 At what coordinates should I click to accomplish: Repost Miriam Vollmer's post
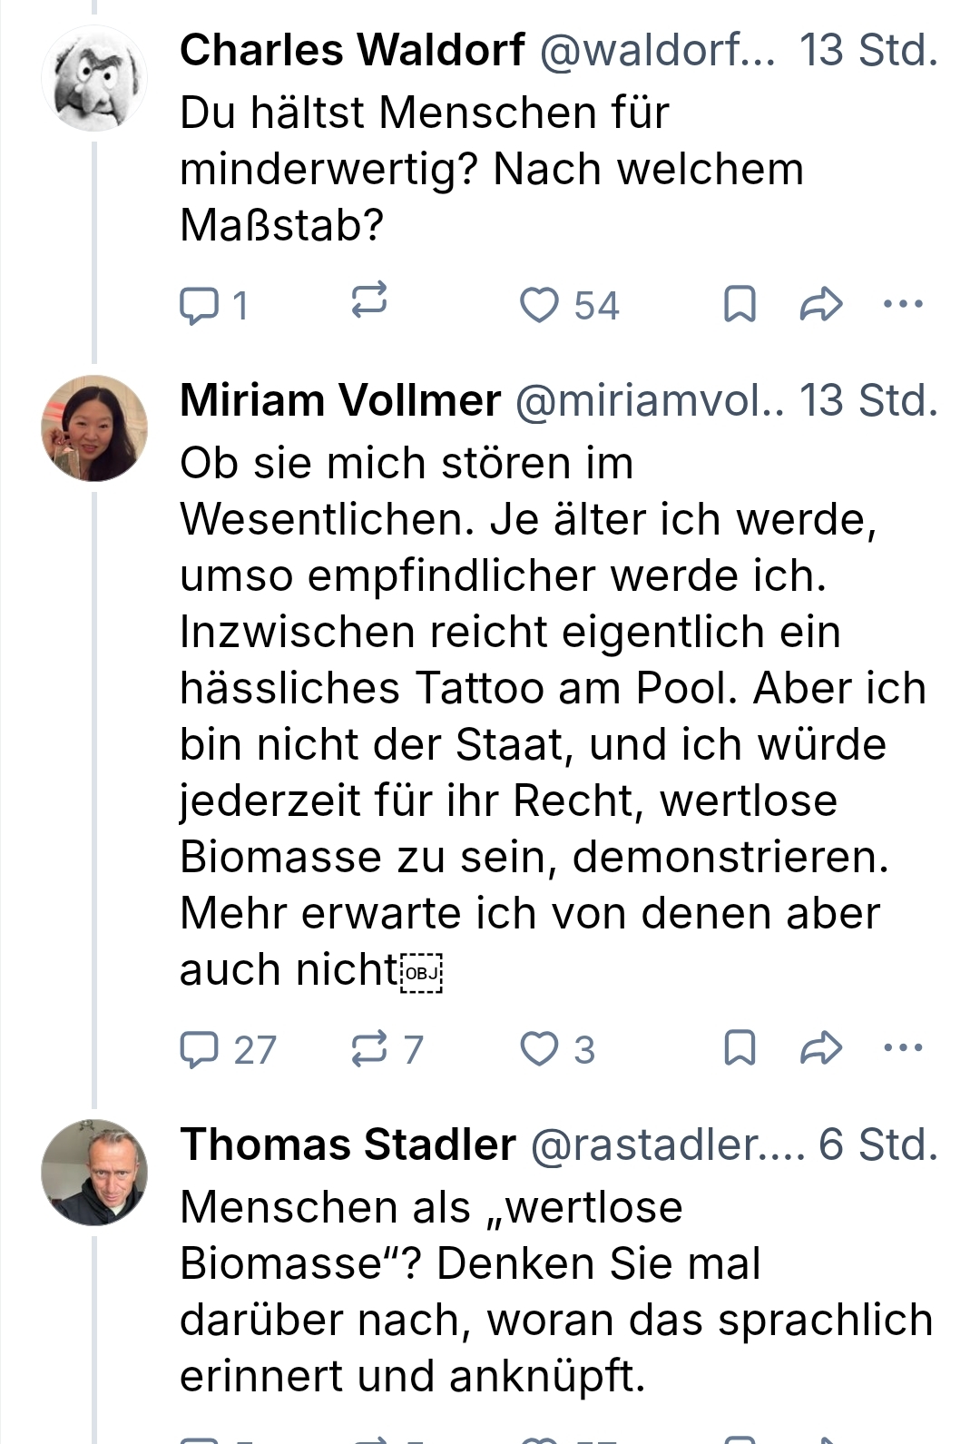[369, 1049]
